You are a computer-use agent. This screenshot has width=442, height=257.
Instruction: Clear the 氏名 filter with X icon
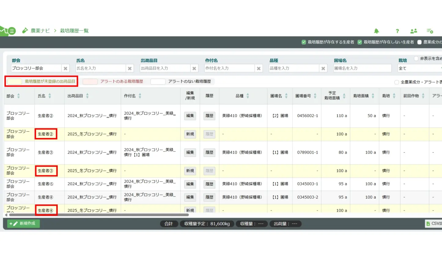[x=130, y=68]
